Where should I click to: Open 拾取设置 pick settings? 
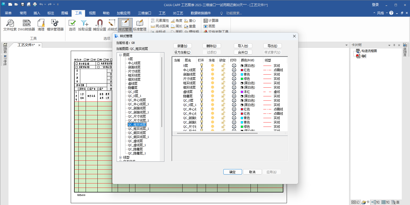[x=85, y=25]
